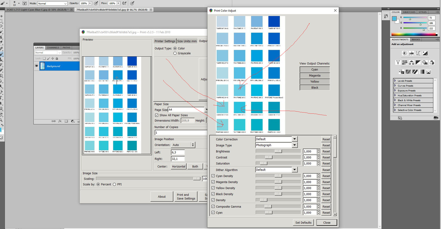441x229 pixels.
Task: Enable airbrush mode in options bar
Action: 125,3
